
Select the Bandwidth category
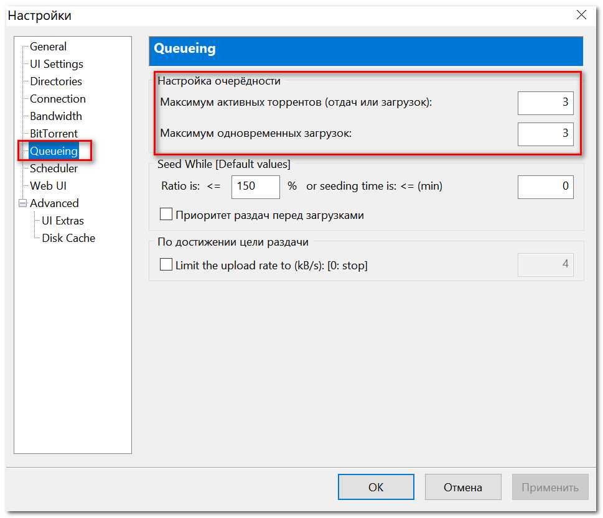click(55, 116)
